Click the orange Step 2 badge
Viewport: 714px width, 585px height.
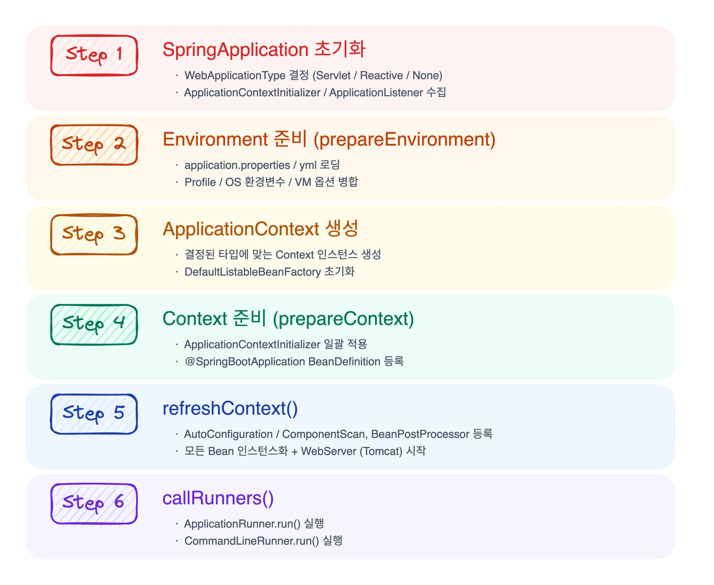pos(94,145)
